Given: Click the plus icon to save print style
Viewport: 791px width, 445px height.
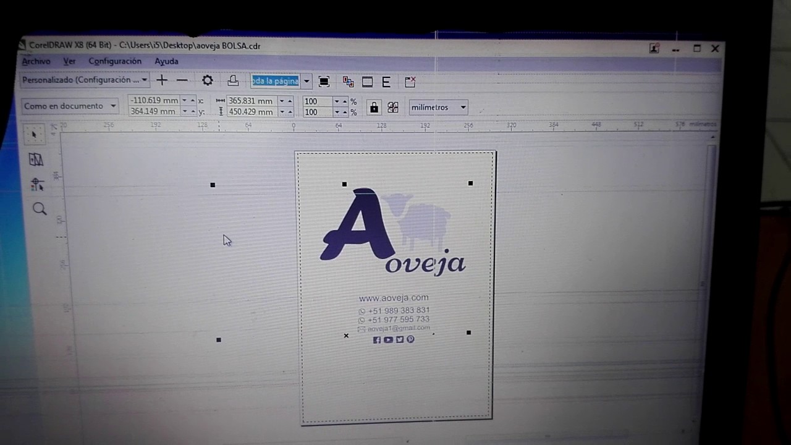Looking at the screenshot, I should tap(162, 80).
